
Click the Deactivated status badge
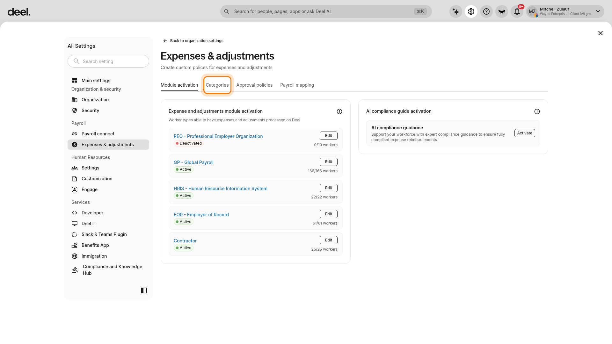tap(189, 143)
